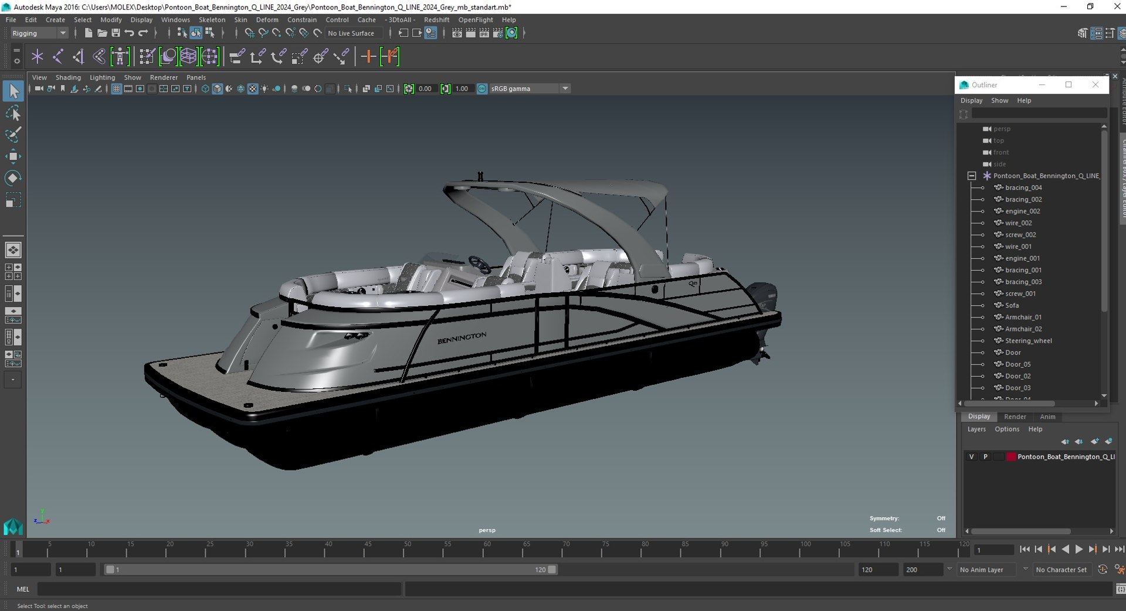This screenshot has height=611, width=1126.
Task: Click the Create Lattice shelf icon
Action: pyautogui.click(x=188, y=57)
